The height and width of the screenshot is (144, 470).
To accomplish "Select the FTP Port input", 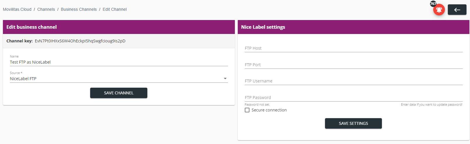I will pos(353,65).
